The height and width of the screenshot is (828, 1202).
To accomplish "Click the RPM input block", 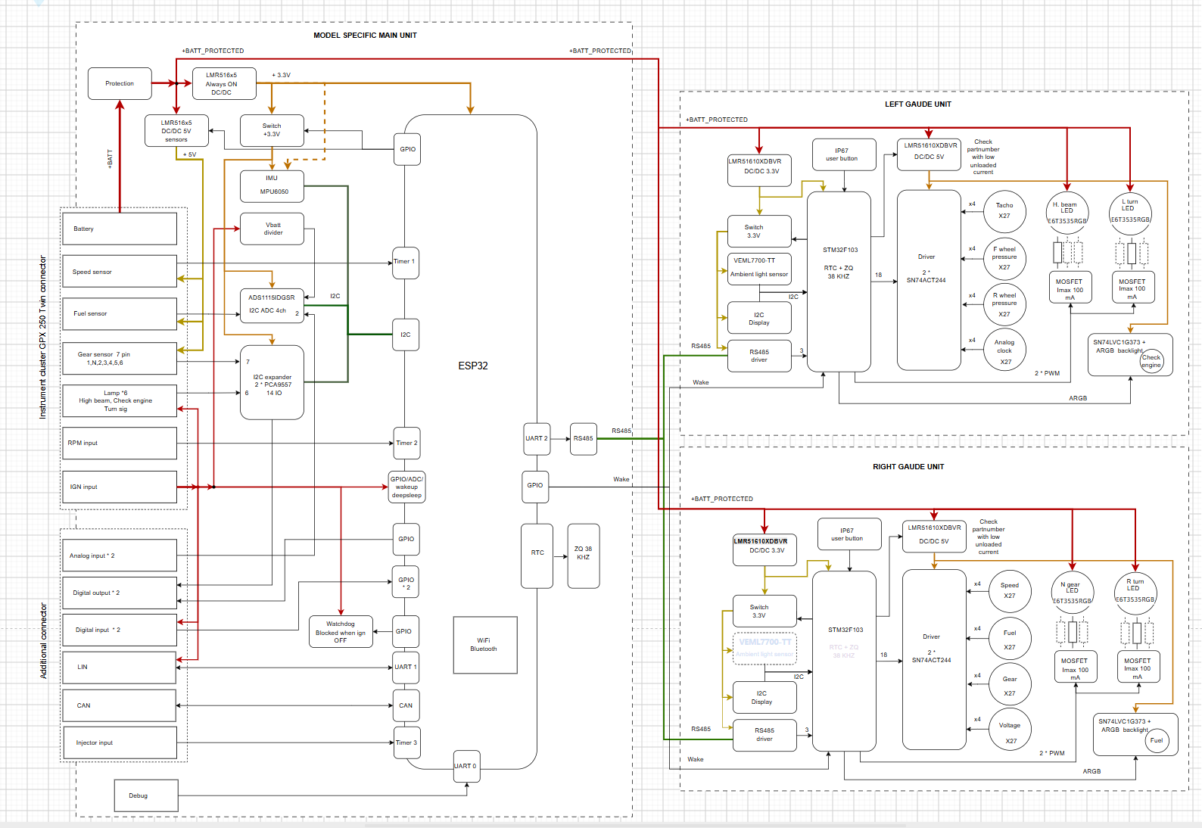I will [x=120, y=443].
